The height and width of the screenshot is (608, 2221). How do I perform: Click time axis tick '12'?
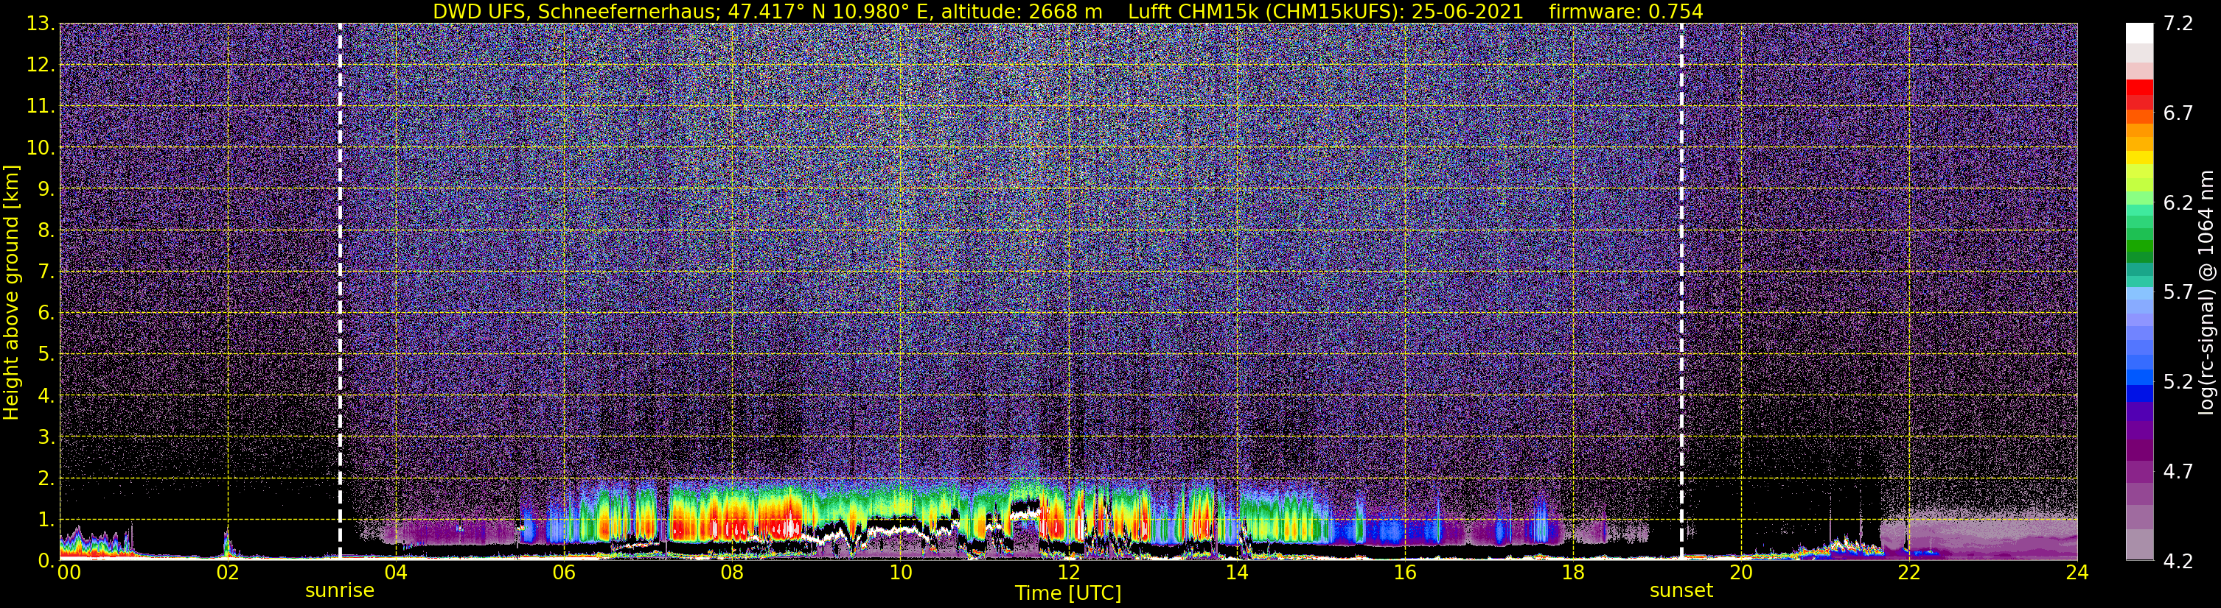(x=1068, y=573)
